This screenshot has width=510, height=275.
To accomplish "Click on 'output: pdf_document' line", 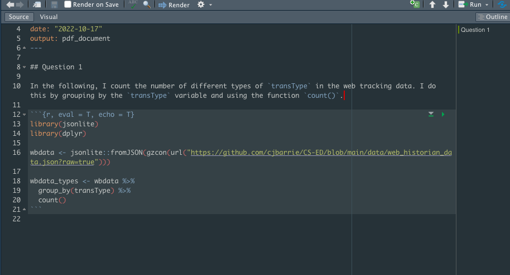I will coord(70,39).
